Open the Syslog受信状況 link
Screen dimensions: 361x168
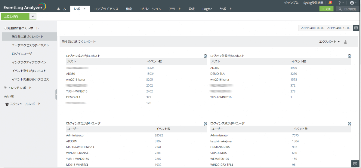coord(313,3)
